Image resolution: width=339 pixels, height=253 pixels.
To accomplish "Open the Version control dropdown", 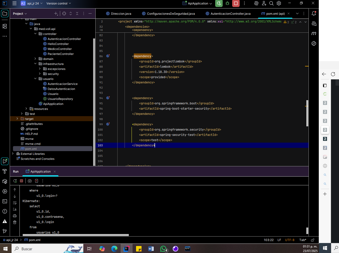I will click(x=59, y=3).
